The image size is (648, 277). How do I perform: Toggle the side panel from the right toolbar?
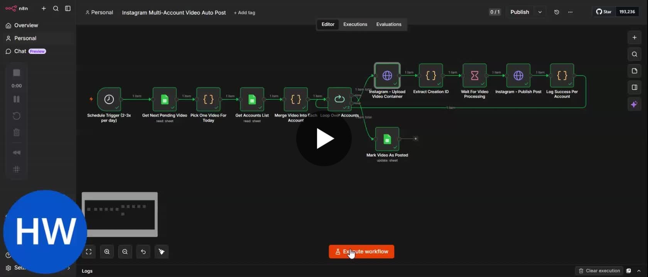pyautogui.click(x=634, y=87)
